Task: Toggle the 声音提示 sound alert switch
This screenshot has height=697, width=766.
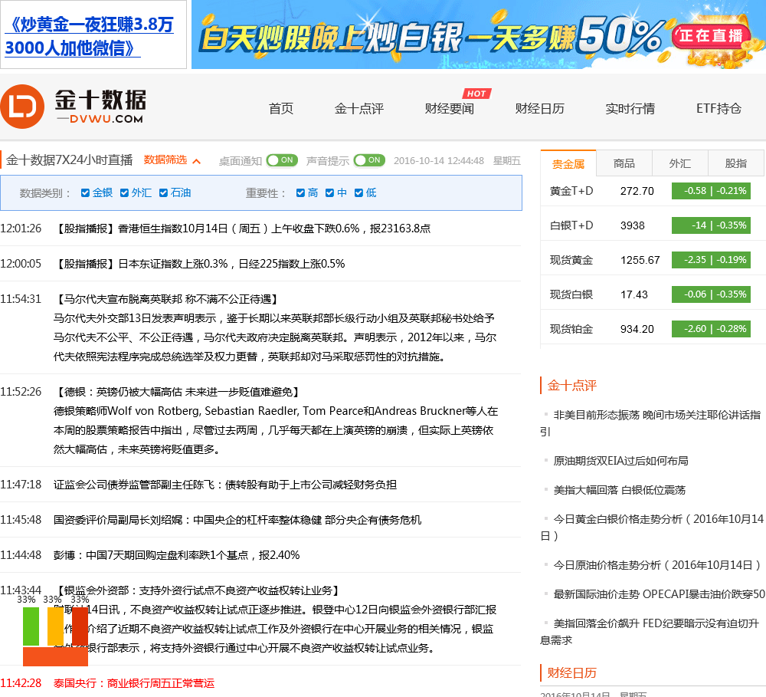Action: pos(369,160)
